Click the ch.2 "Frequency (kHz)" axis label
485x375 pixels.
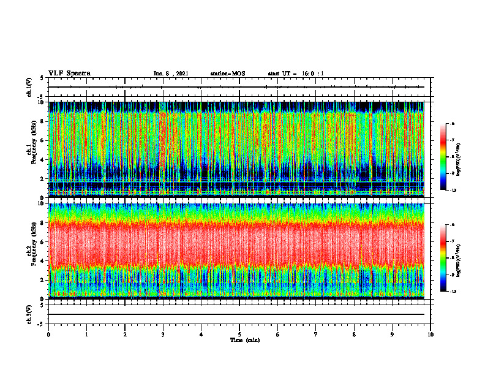click(x=33, y=244)
